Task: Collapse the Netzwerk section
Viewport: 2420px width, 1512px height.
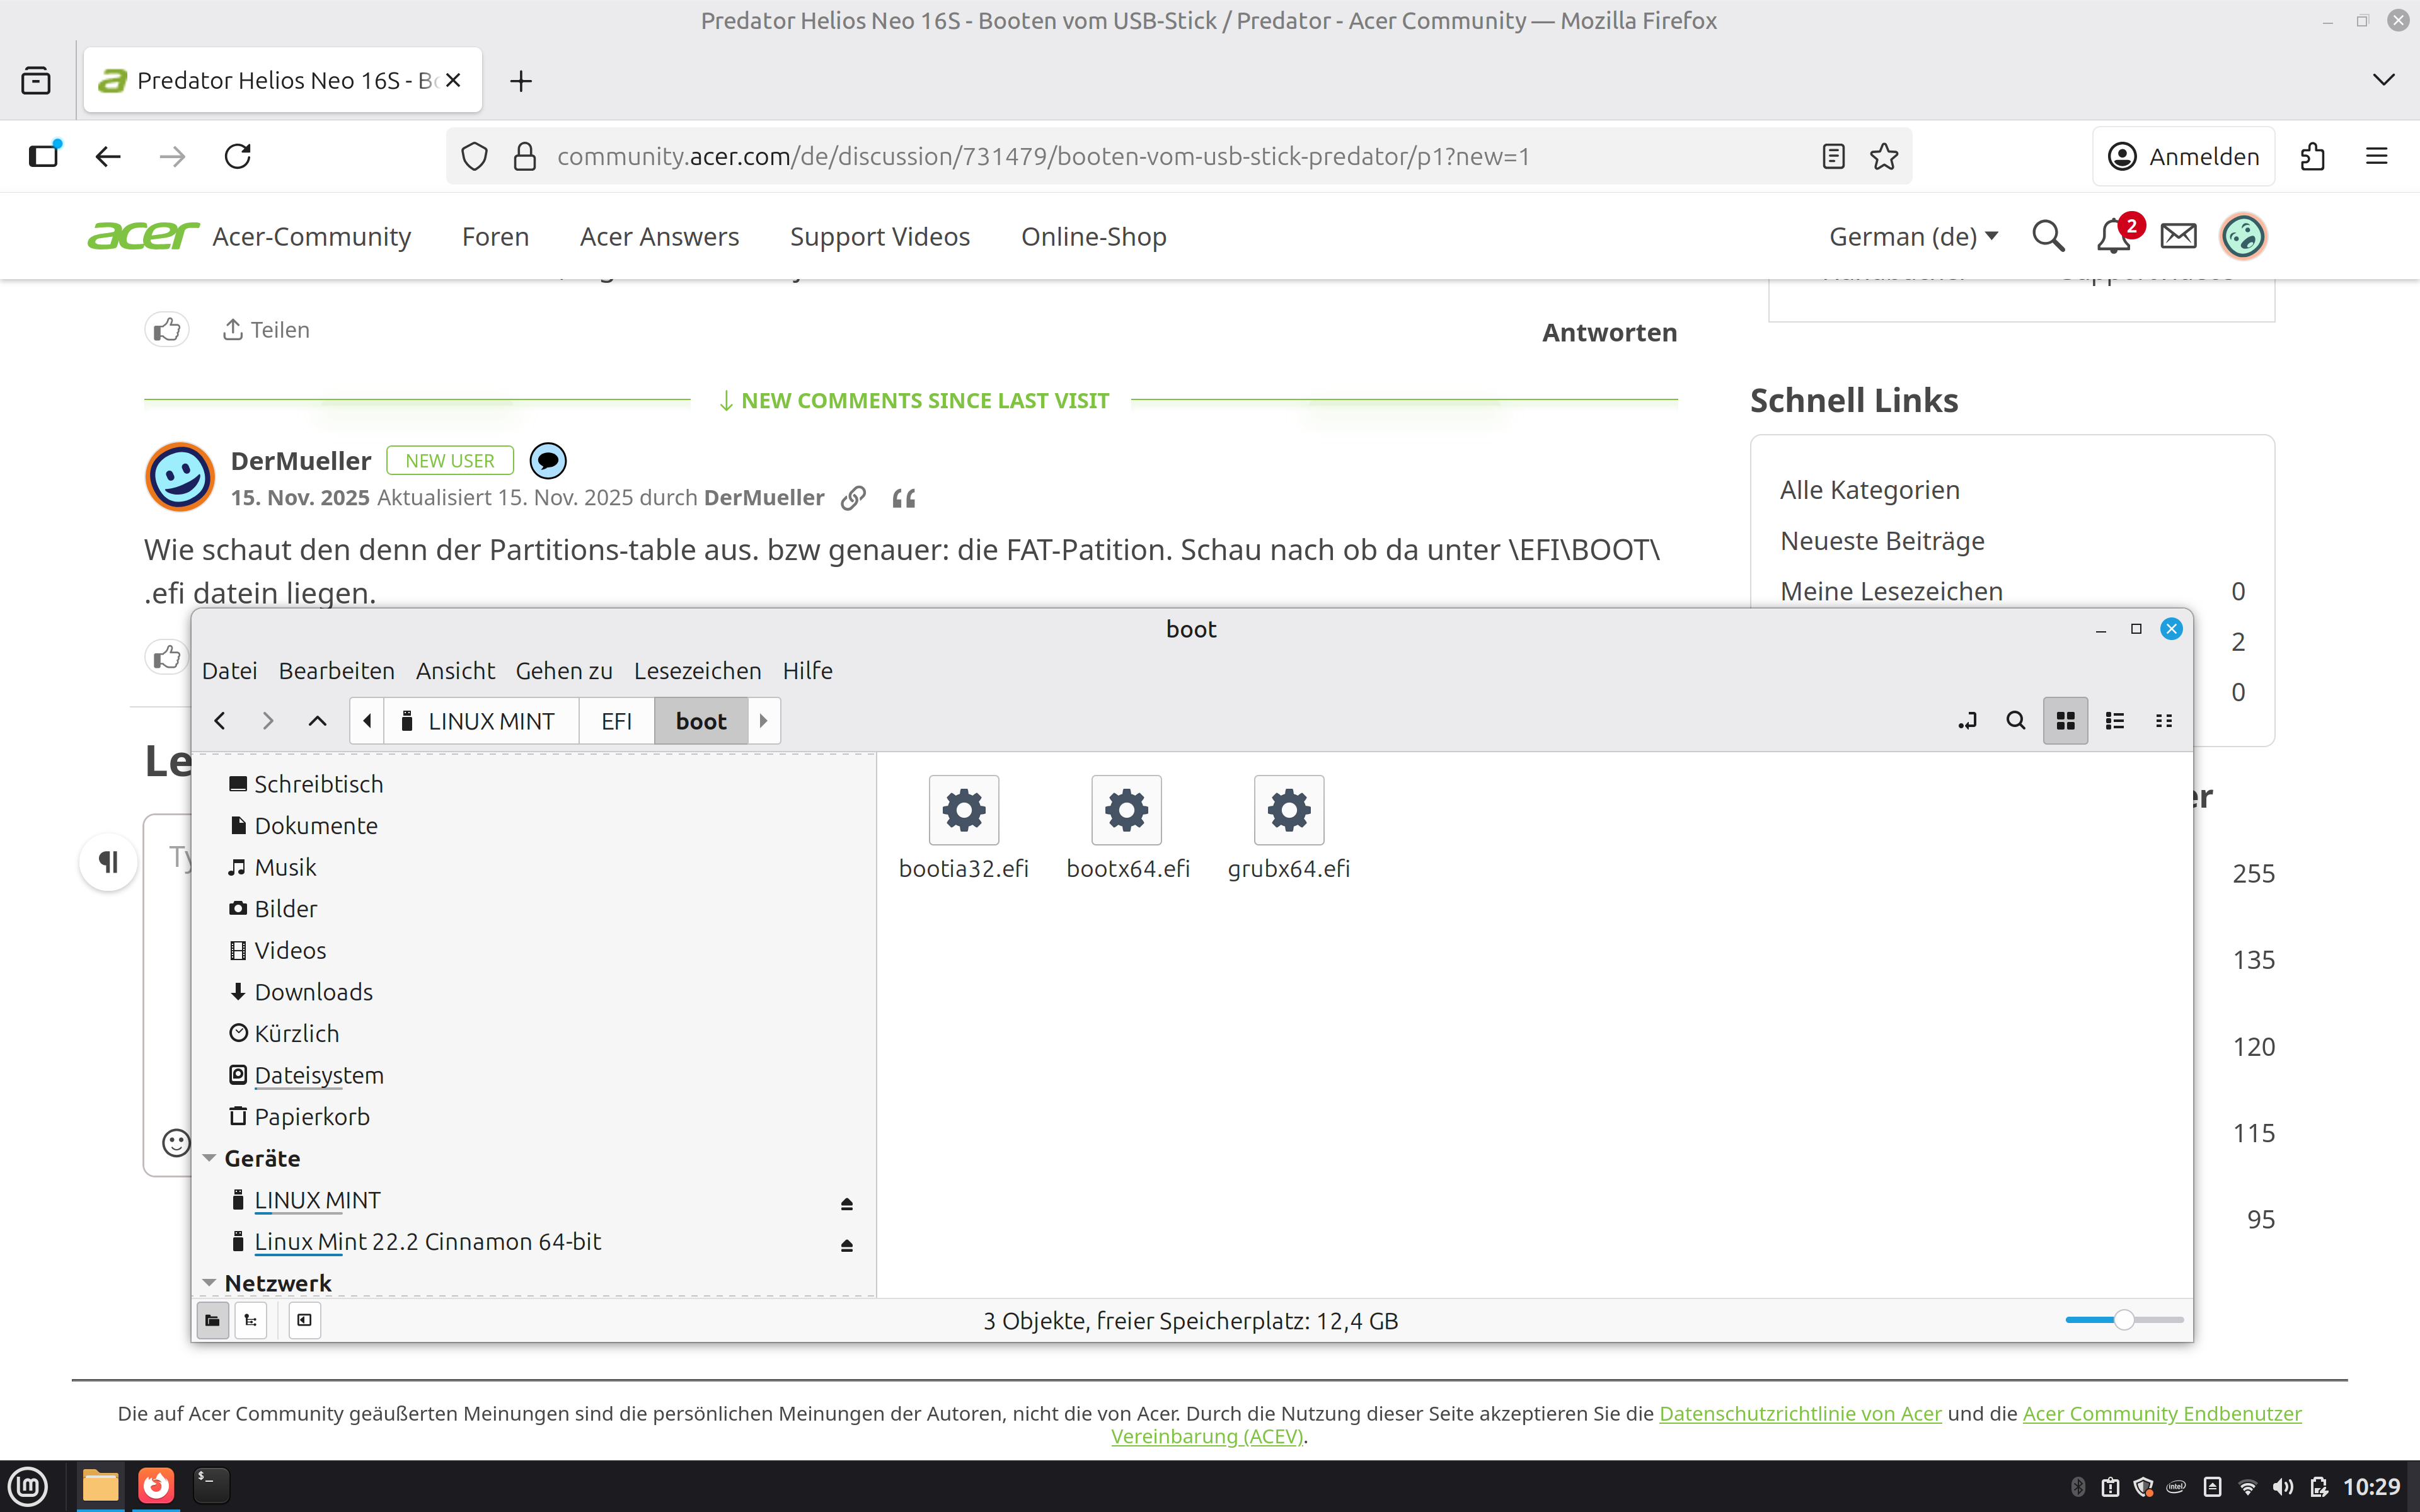Action: click(x=209, y=1282)
